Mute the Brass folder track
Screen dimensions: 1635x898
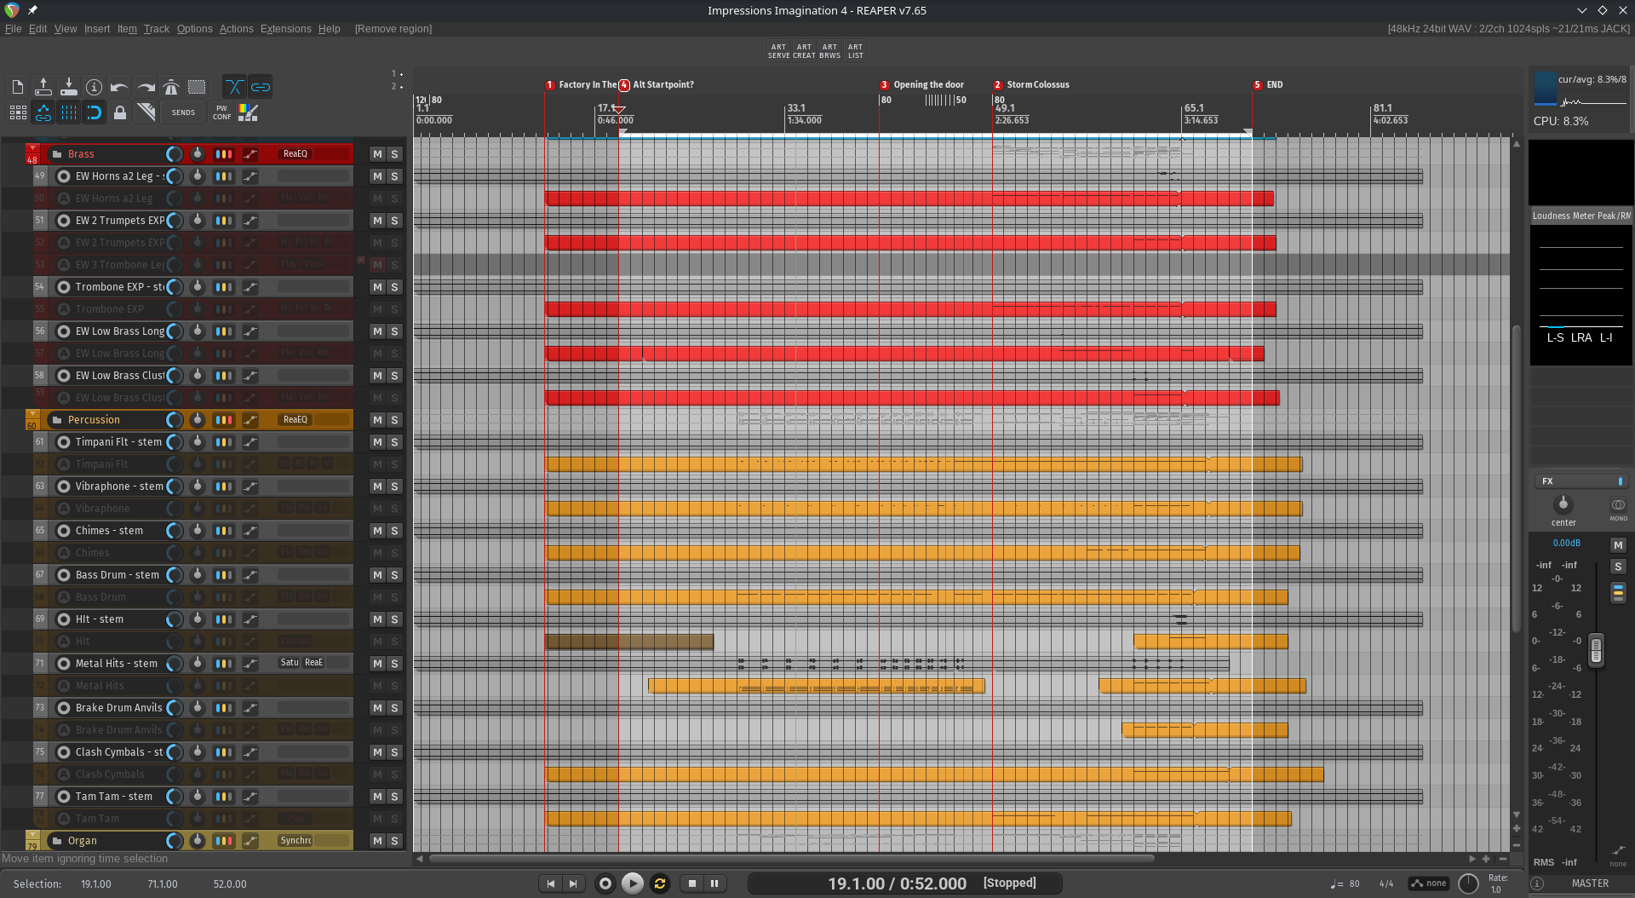point(377,154)
